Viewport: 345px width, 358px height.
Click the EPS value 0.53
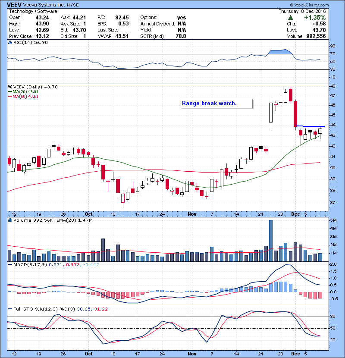click(123, 24)
